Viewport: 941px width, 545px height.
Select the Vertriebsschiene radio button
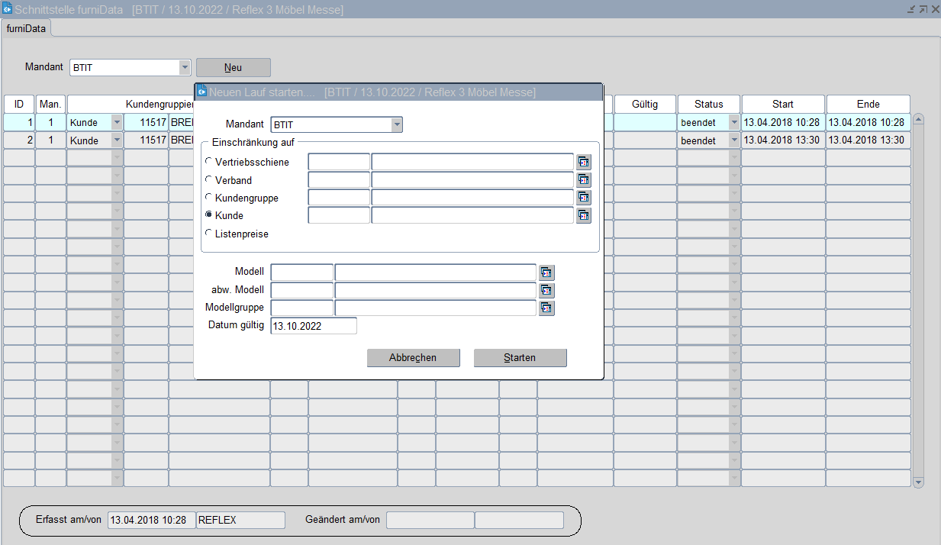click(209, 162)
